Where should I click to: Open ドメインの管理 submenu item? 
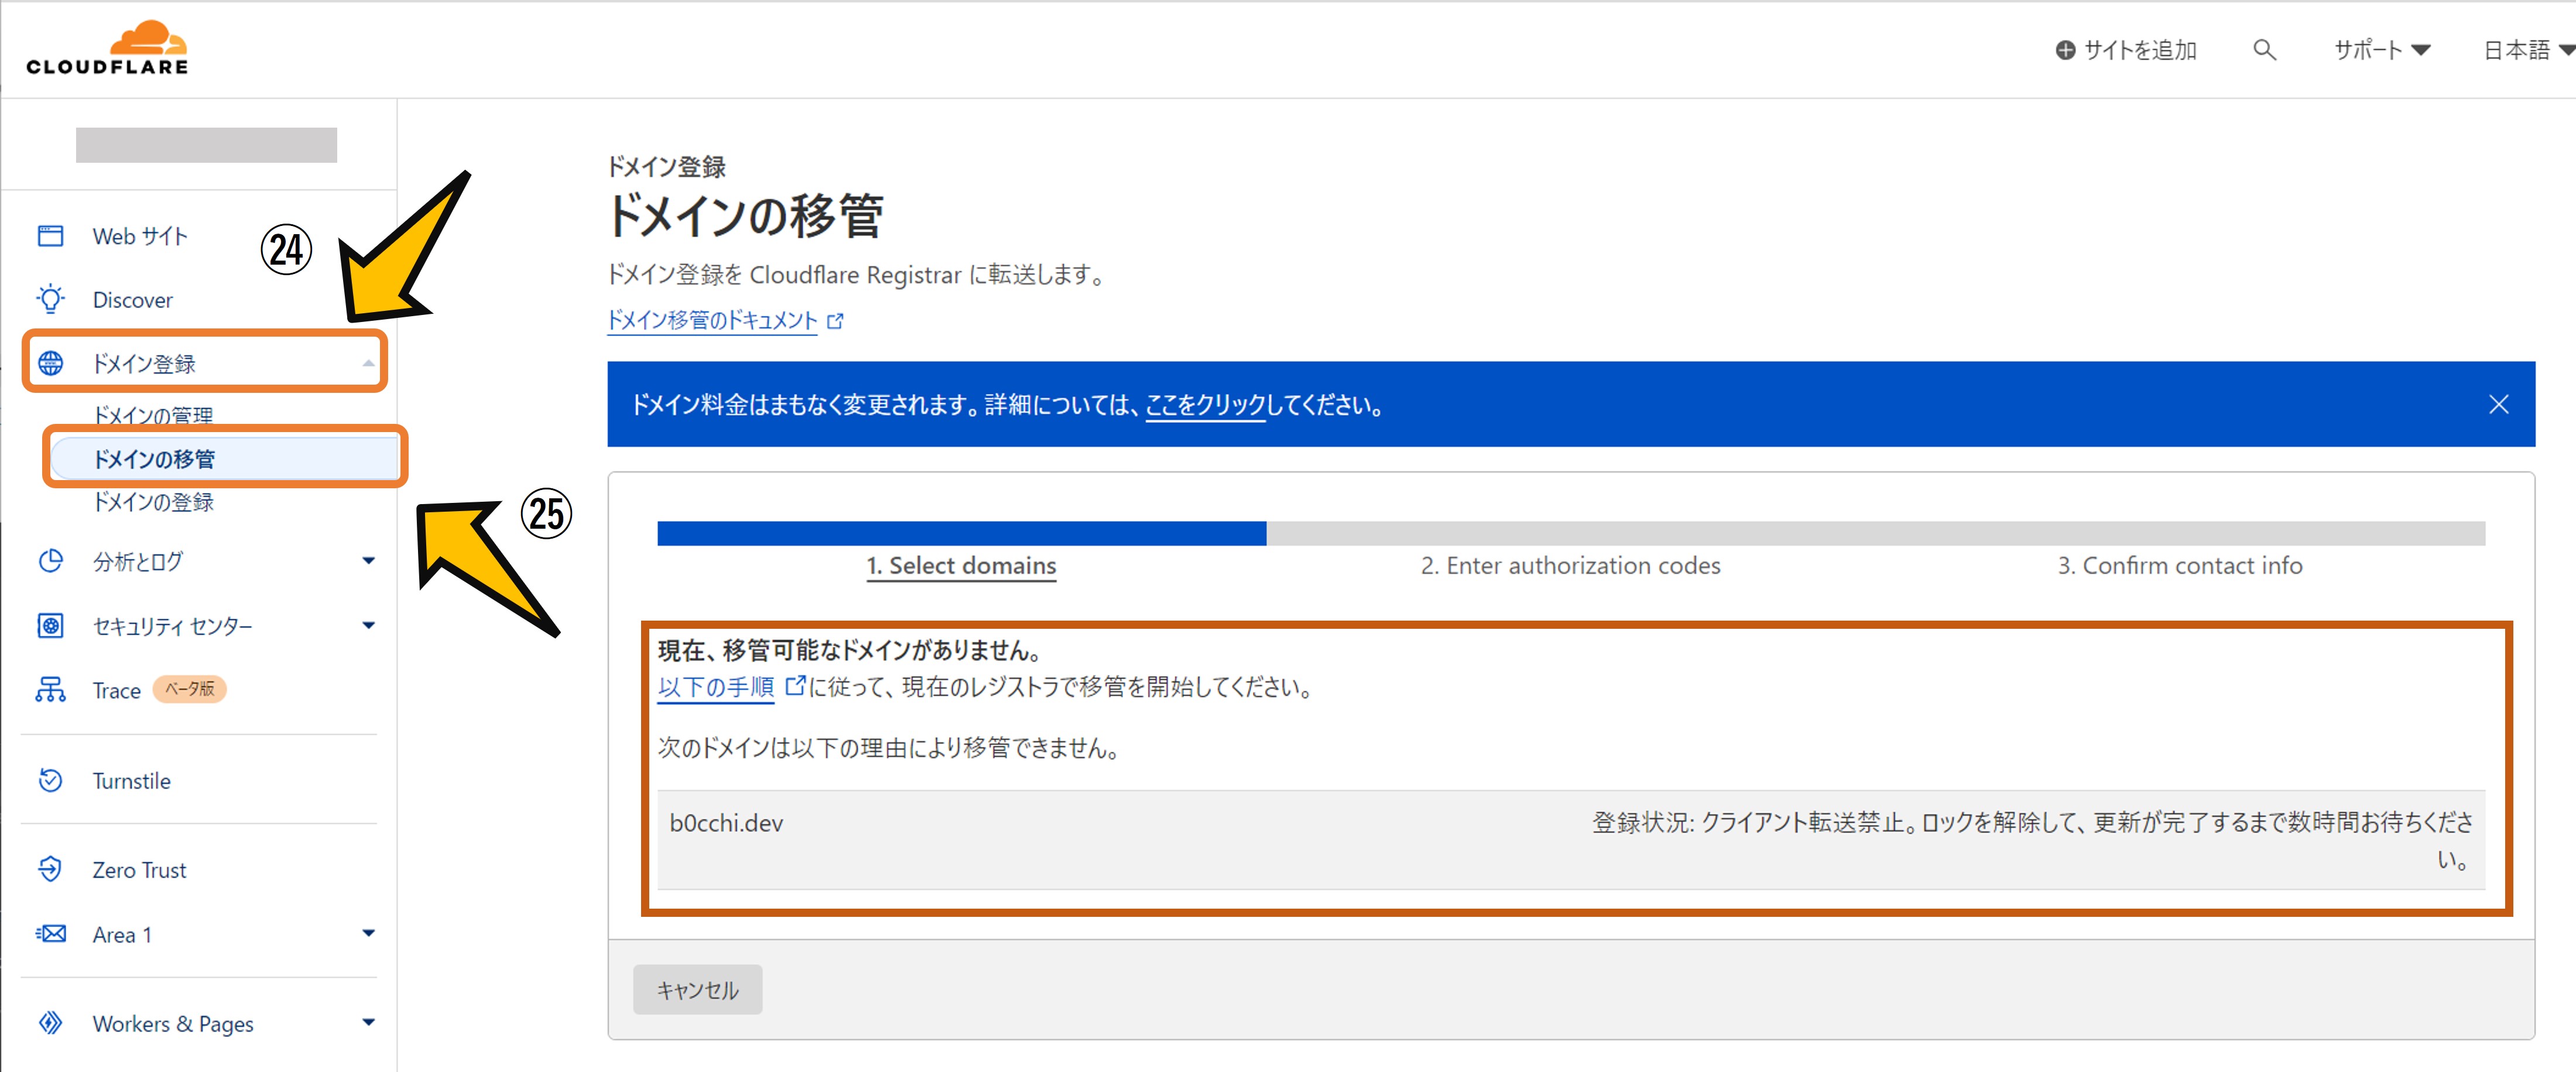pos(153,415)
